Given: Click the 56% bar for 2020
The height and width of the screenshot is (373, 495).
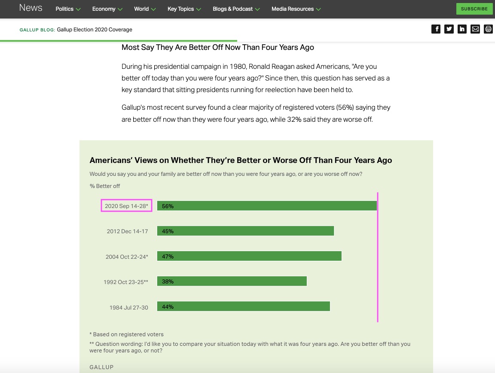Looking at the screenshot, I should click(267, 206).
